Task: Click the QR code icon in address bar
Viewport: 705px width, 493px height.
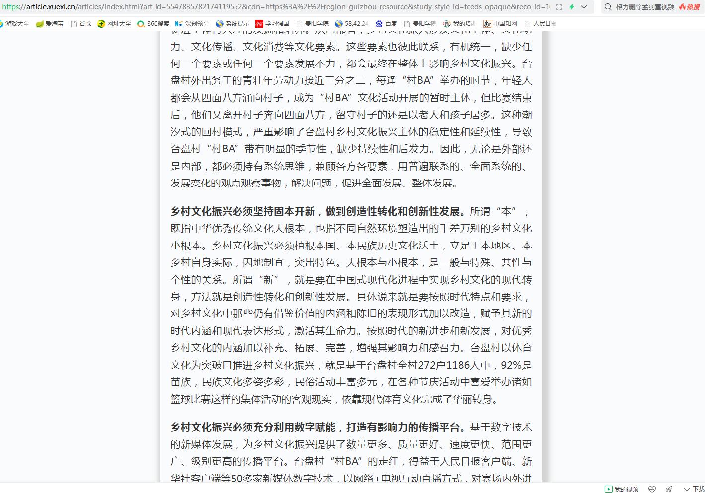Action: (559, 7)
